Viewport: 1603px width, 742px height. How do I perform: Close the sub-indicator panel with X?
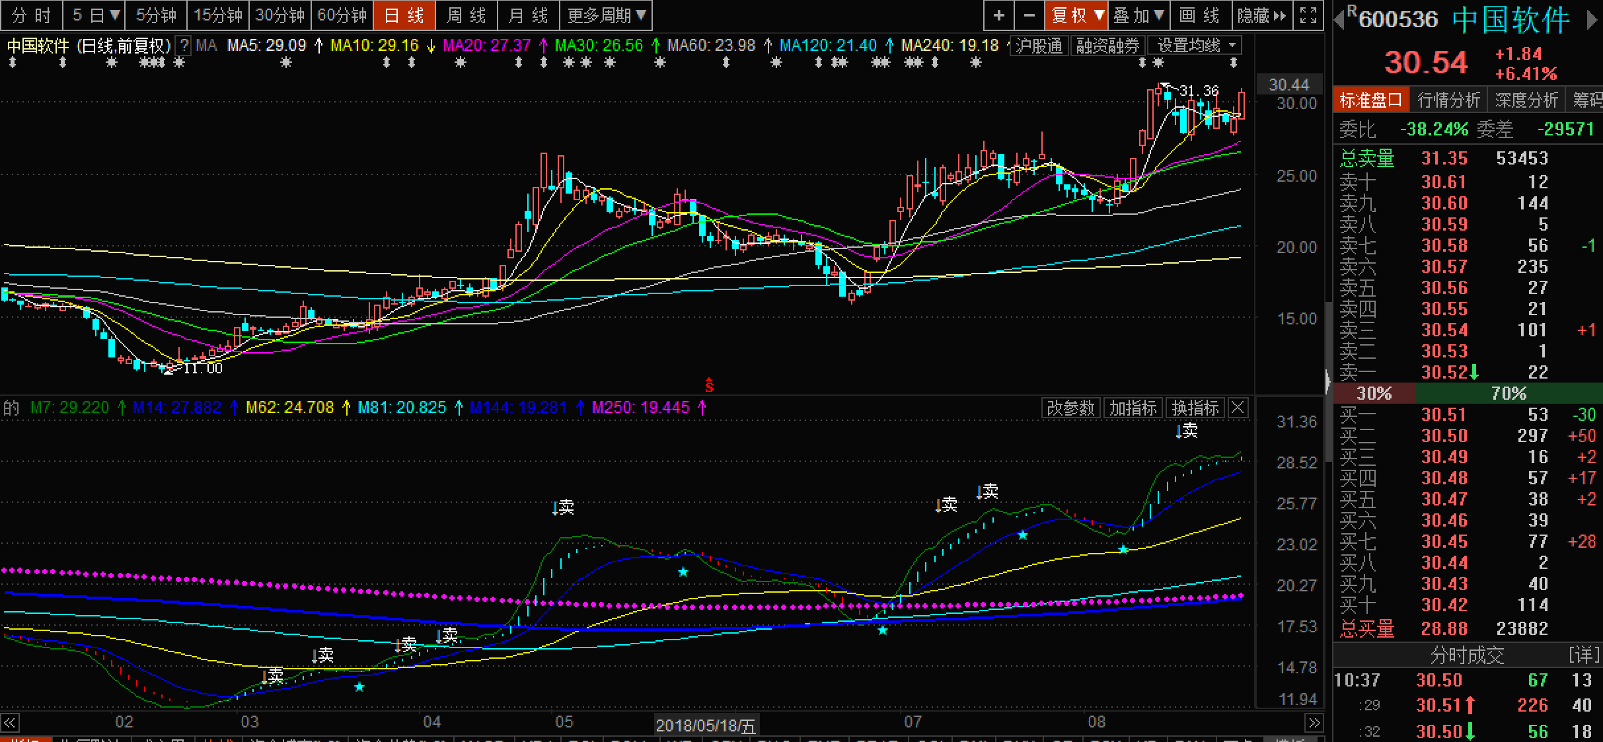[x=1238, y=408]
